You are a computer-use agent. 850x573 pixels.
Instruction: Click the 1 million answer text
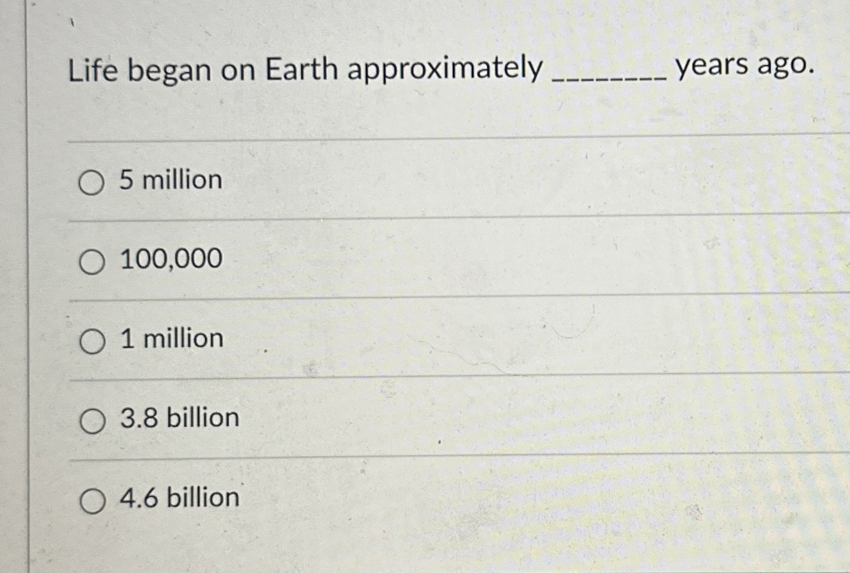point(170,340)
